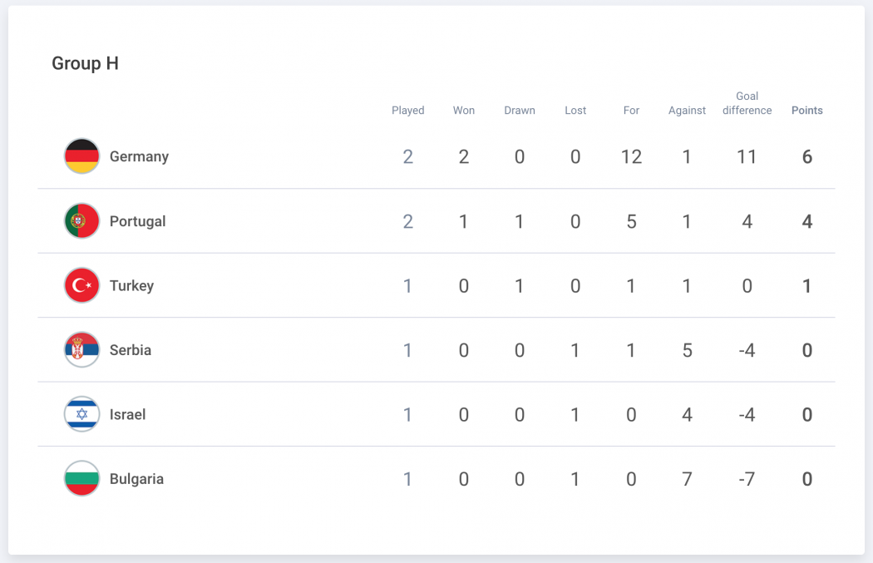873x563 pixels.
Task: Click the Against column header
Action: [x=687, y=111]
